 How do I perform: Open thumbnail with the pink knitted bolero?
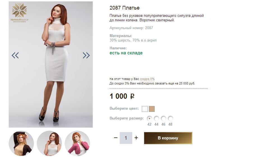tap(77, 143)
